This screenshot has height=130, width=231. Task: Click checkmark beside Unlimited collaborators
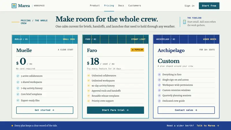89,75
